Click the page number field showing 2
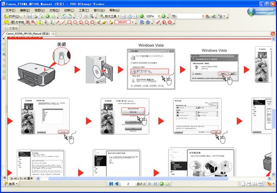The image size is (277, 193). 128,184
